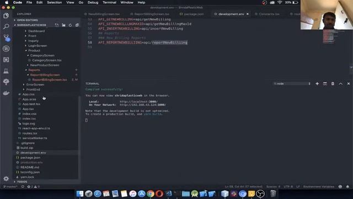The width and height of the screenshot is (353, 199).
Task: Close the terminal panel
Action: 349,83
